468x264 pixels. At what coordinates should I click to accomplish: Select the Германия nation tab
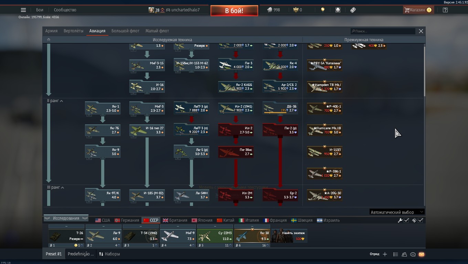pos(127,220)
